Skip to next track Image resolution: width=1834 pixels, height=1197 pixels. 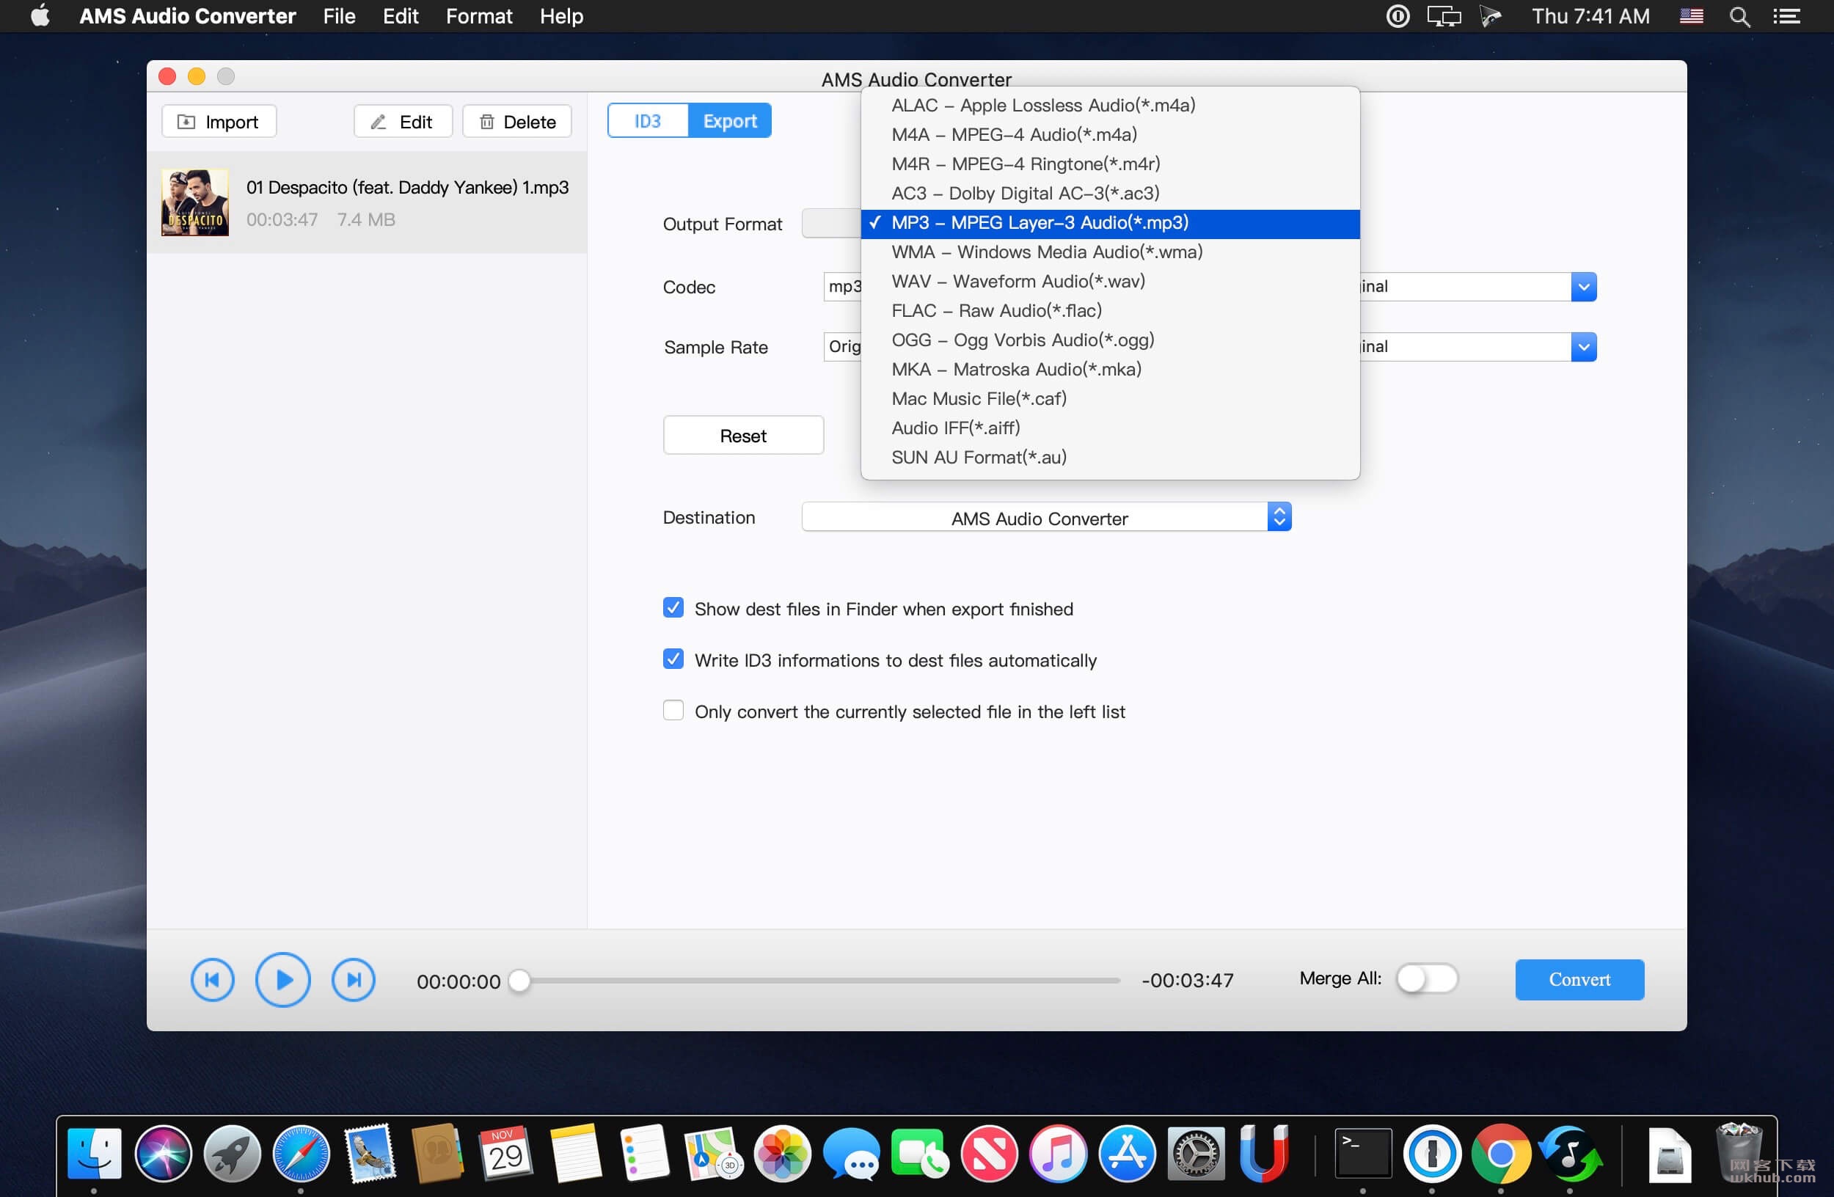(353, 980)
